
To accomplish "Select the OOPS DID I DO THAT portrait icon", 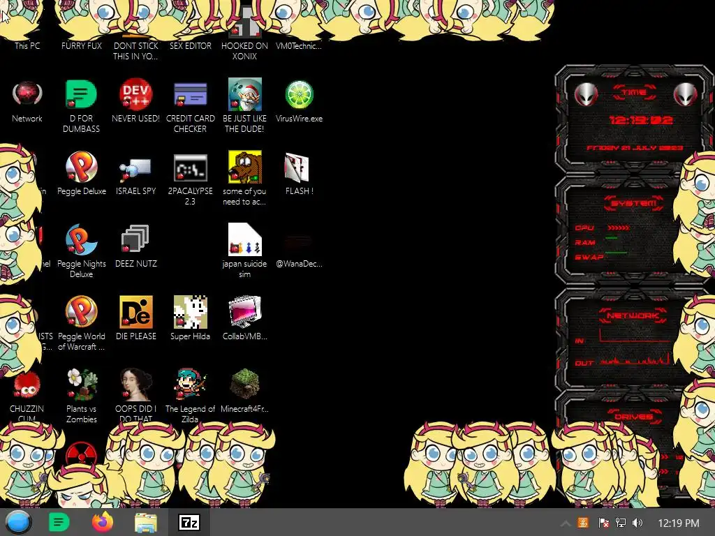I will 135,385.
